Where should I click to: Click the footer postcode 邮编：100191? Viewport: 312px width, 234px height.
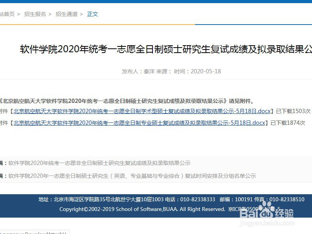(x=236, y=199)
